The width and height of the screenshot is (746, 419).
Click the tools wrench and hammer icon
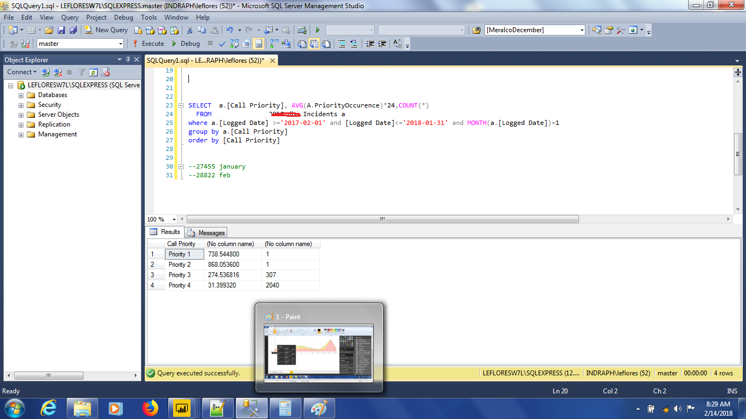pyautogui.click(x=620, y=30)
